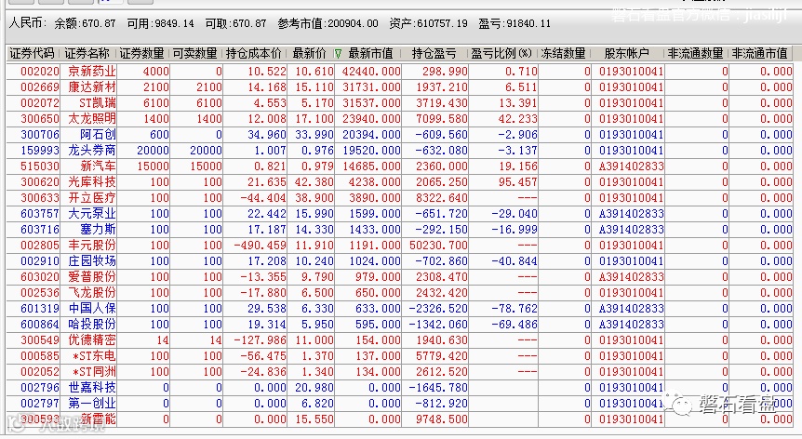
Task: Click the 资产:610757.19 total assets text
Action: coord(428,23)
